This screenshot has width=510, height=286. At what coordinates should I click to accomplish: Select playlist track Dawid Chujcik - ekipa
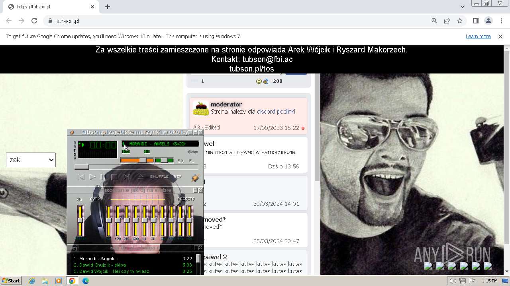point(133,265)
